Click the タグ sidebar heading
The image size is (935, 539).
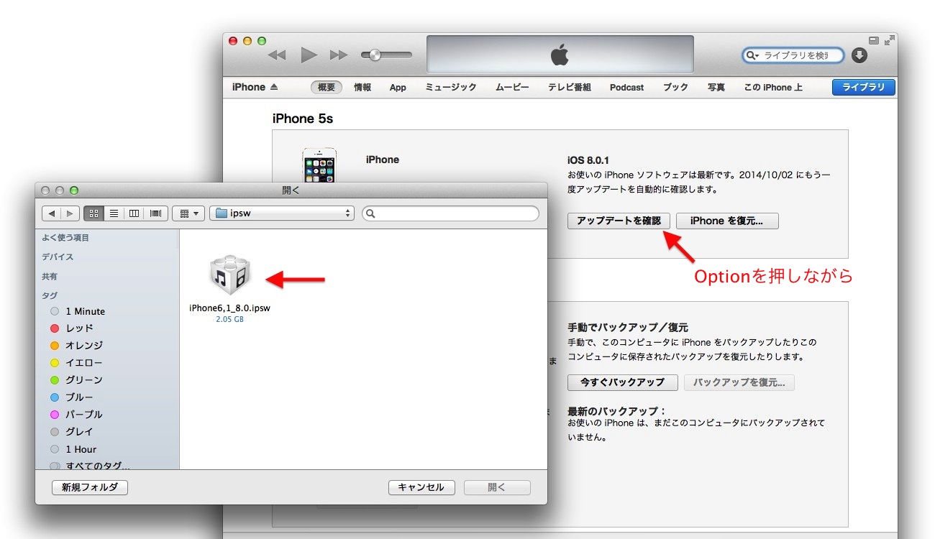[50, 295]
